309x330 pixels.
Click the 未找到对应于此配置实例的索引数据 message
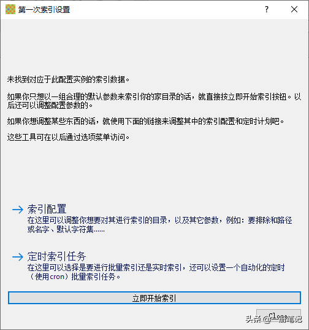(68, 79)
